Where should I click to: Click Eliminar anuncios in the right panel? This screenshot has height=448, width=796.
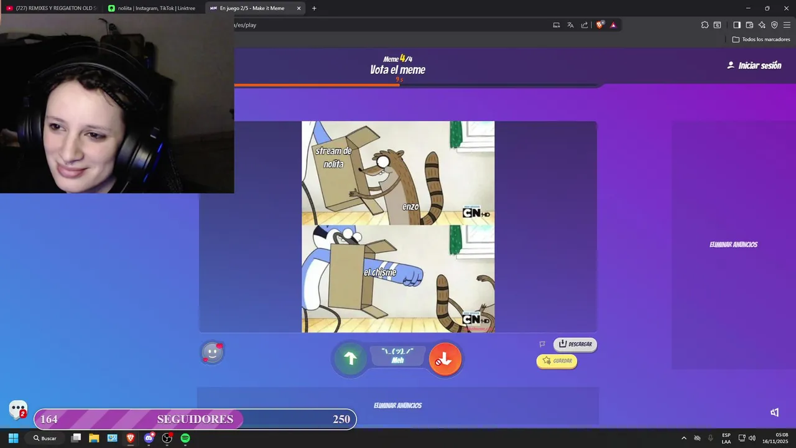click(733, 245)
